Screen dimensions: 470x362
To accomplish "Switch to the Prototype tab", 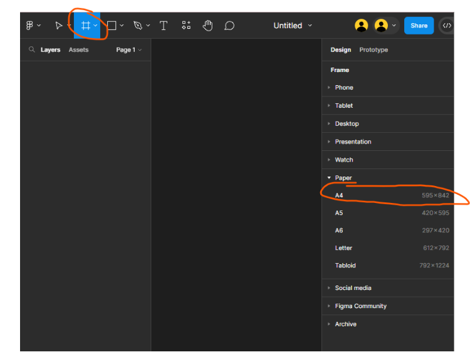I will (373, 50).
